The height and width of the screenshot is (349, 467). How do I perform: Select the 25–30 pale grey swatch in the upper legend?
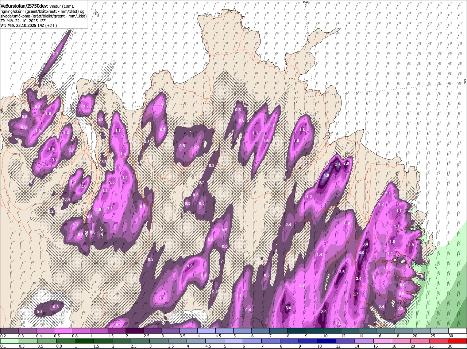pyautogui.click(x=440, y=330)
